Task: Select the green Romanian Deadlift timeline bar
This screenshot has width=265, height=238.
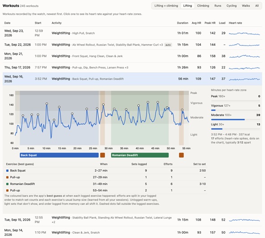Action: click(x=140, y=155)
